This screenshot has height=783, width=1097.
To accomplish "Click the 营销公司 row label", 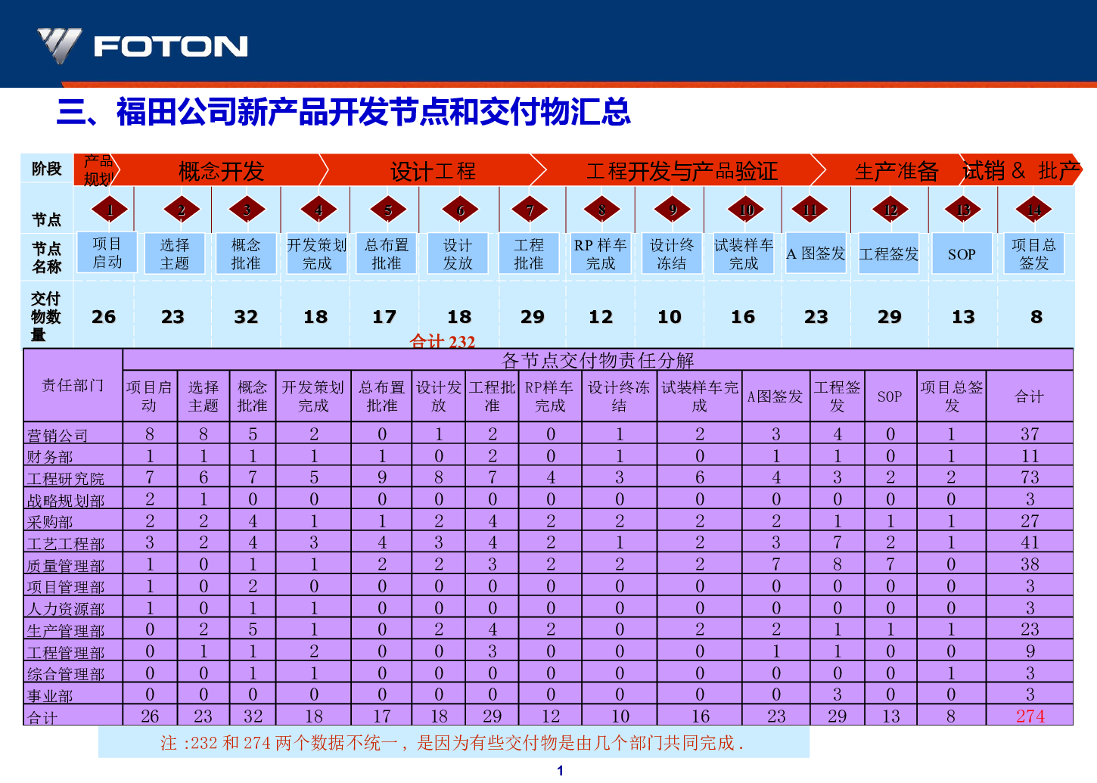I will pos(57,435).
